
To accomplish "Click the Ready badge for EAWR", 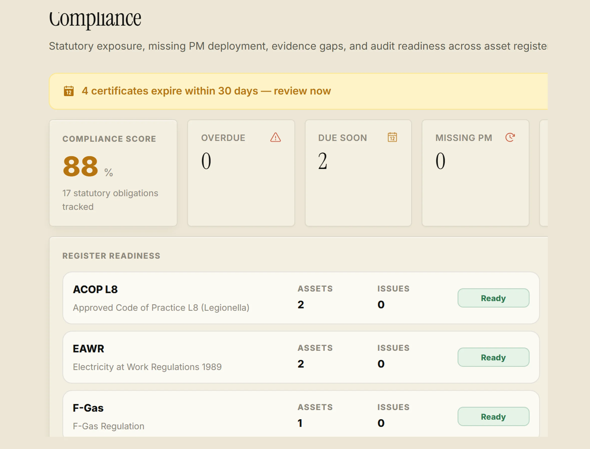I will click(x=493, y=357).
